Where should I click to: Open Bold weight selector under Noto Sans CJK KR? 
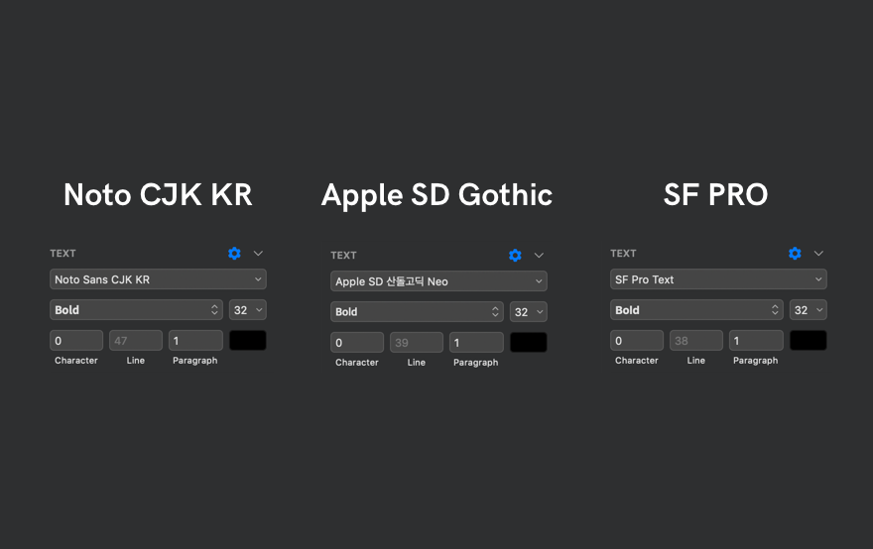[x=137, y=310]
